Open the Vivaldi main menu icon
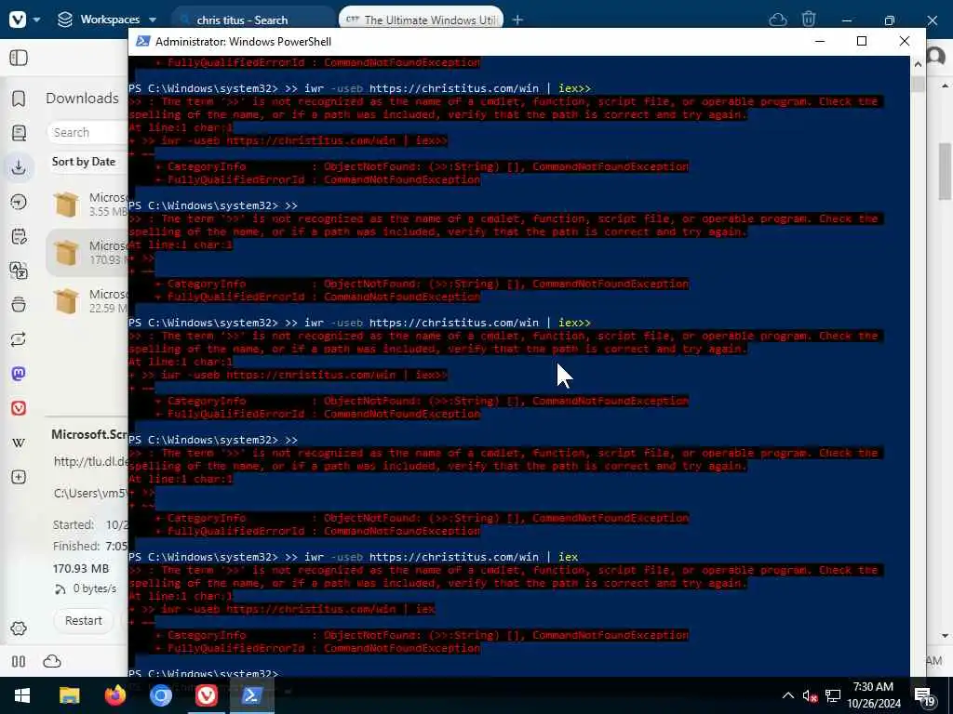 (x=19, y=20)
